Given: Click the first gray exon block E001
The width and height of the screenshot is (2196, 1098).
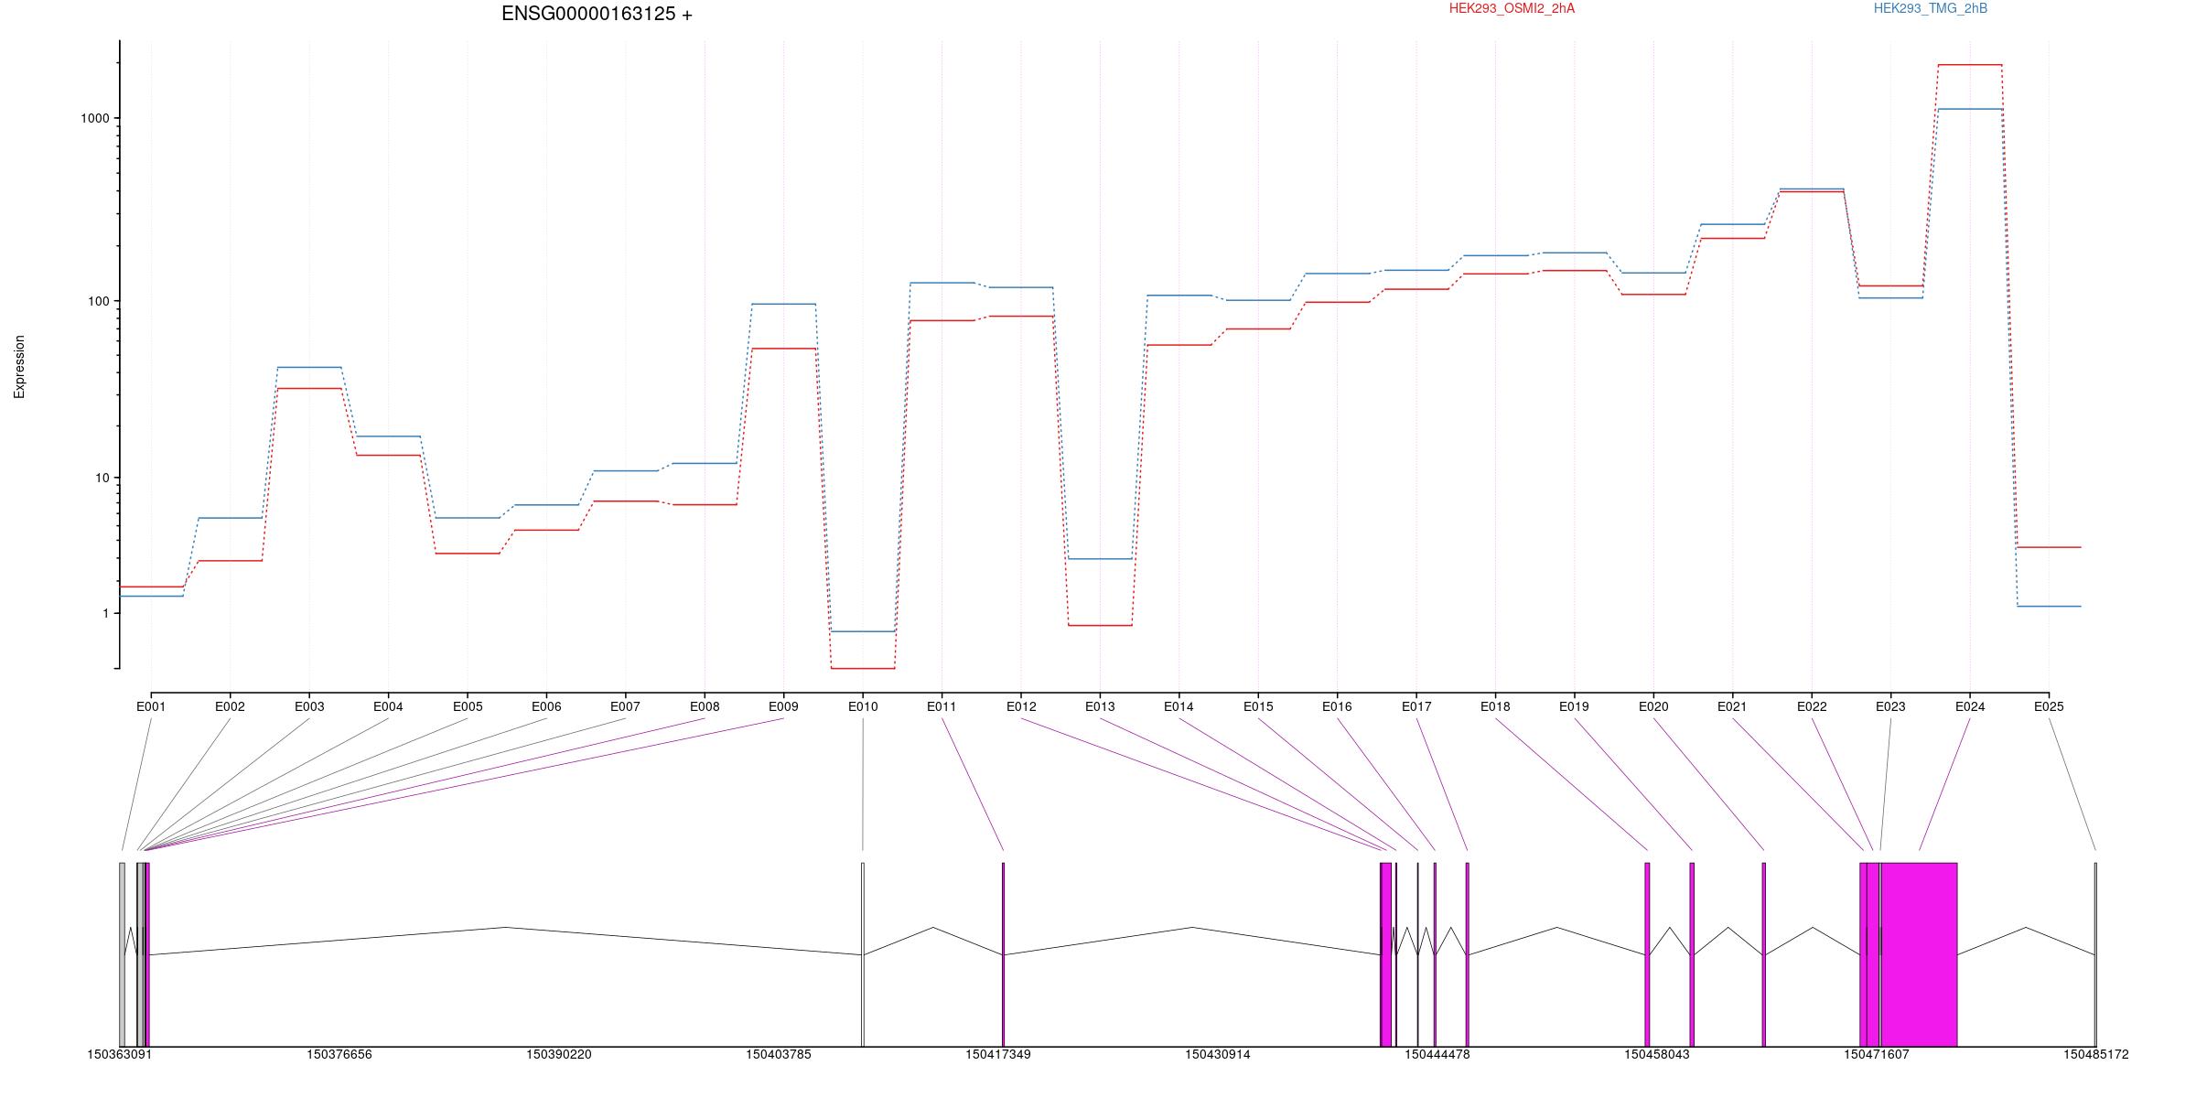Looking at the screenshot, I should pos(122,954).
